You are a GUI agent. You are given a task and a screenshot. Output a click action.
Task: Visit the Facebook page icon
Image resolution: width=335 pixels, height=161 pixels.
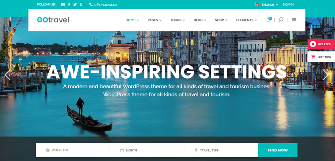click(x=69, y=4)
